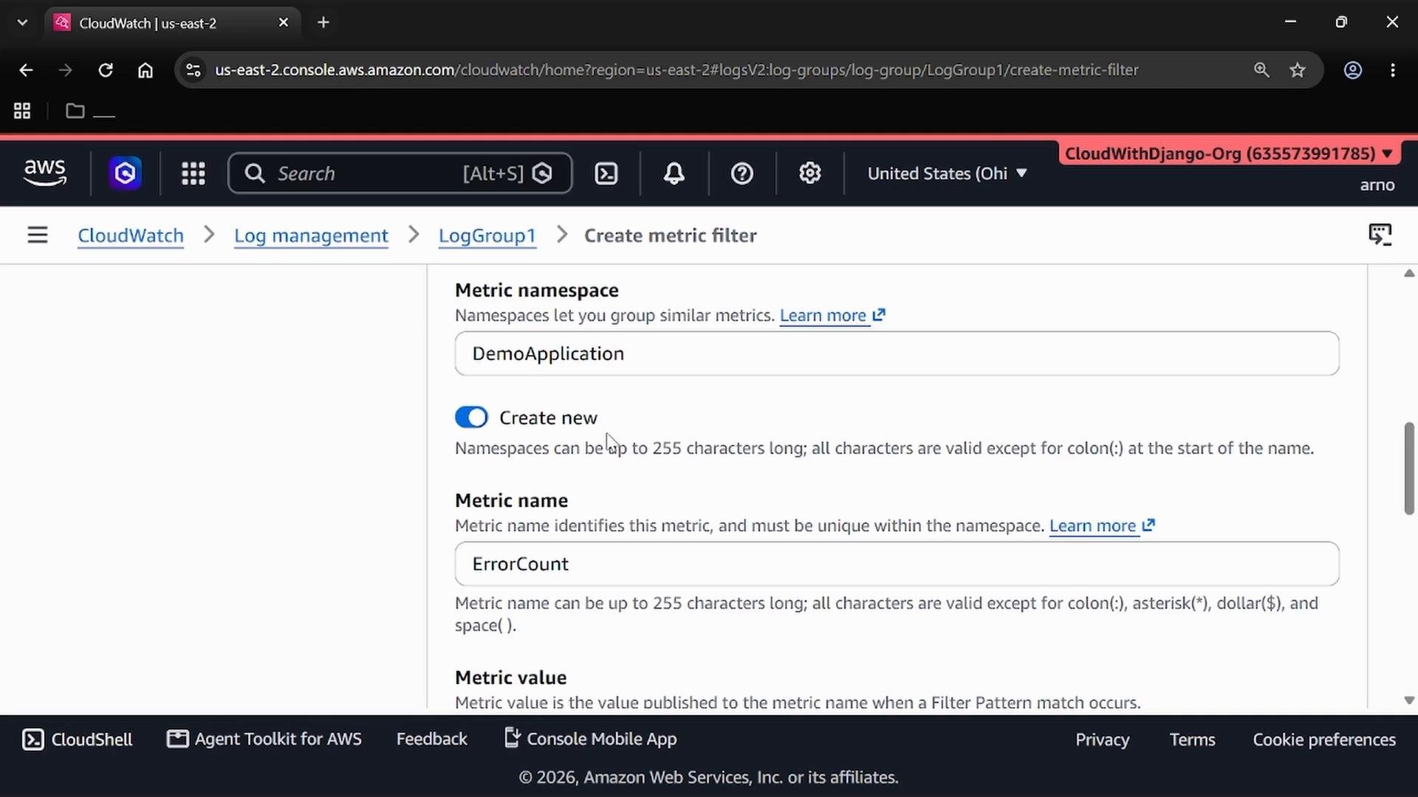
Task: Open Console Mobile App footer link
Action: (590, 739)
